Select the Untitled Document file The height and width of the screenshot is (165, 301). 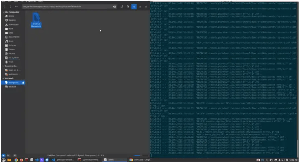point(36,20)
